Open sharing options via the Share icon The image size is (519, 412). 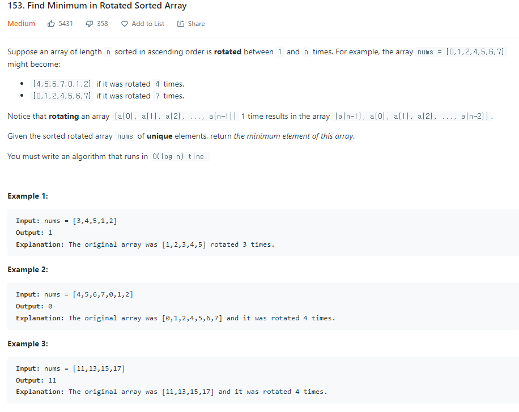180,24
